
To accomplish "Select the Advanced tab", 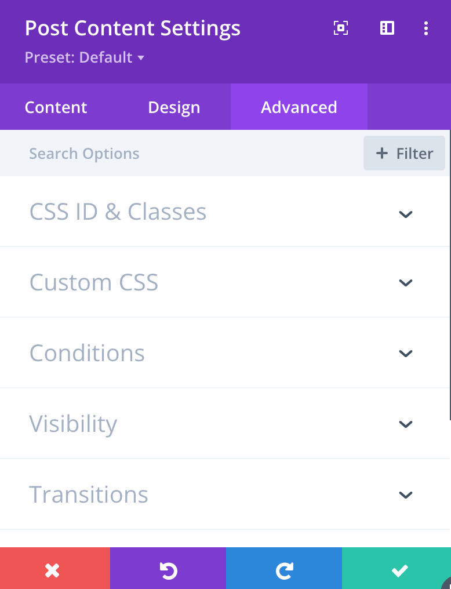I will click(299, 107).
